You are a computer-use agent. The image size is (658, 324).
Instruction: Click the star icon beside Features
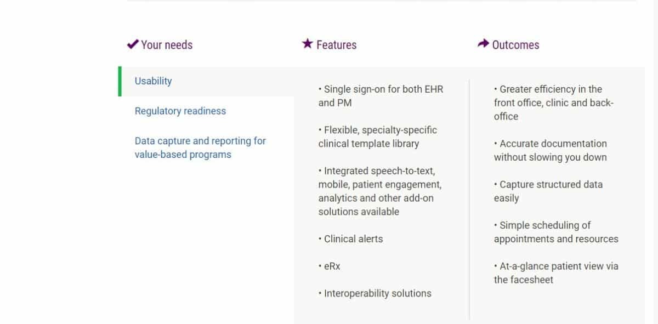(307, 44)
